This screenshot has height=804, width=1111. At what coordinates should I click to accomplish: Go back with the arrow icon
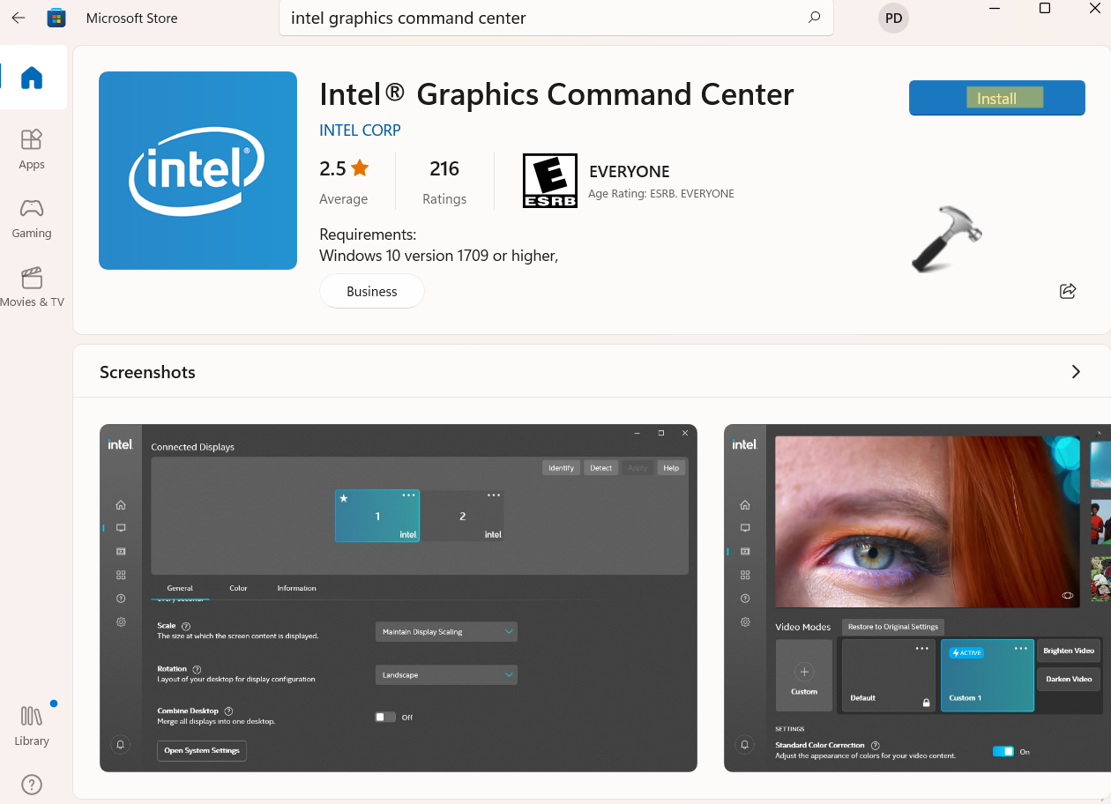point(18,18)
